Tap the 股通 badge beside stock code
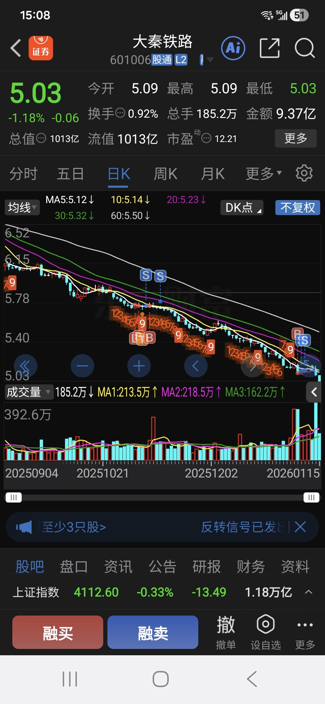The height and width of the screenshot is (704, 325). point(162,60)
